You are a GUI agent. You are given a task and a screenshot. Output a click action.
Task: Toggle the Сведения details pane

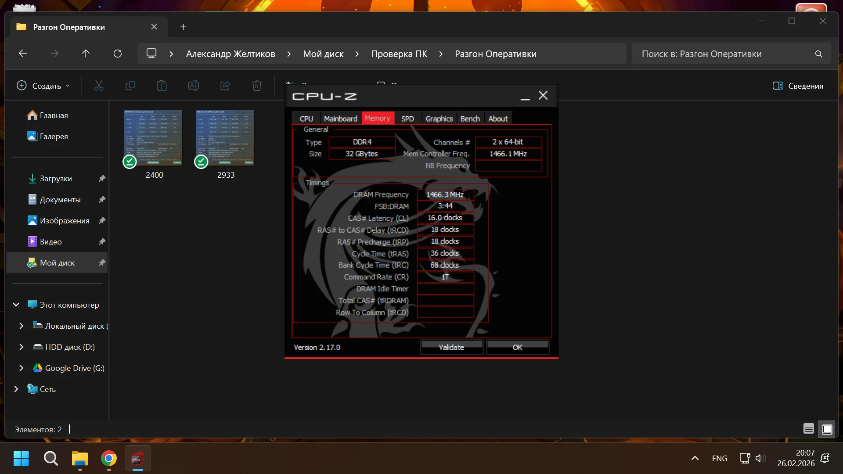pyautogui.click(x=798, y=86)
